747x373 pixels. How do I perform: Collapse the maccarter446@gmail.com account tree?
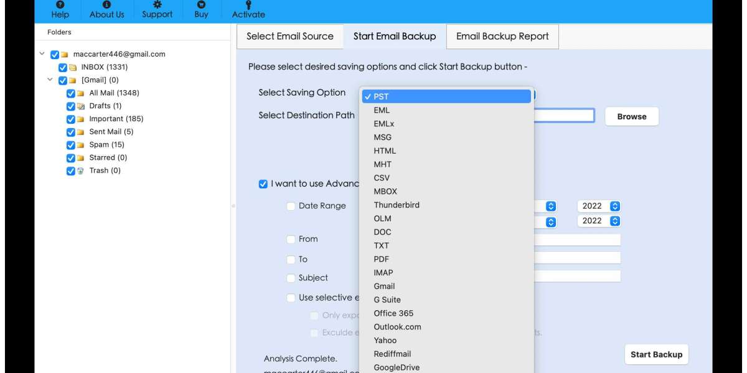tap(42, 54)
